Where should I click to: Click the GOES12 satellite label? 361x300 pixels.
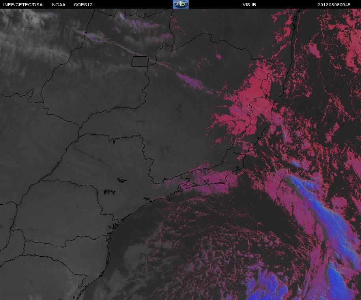(x=83, y=5)
